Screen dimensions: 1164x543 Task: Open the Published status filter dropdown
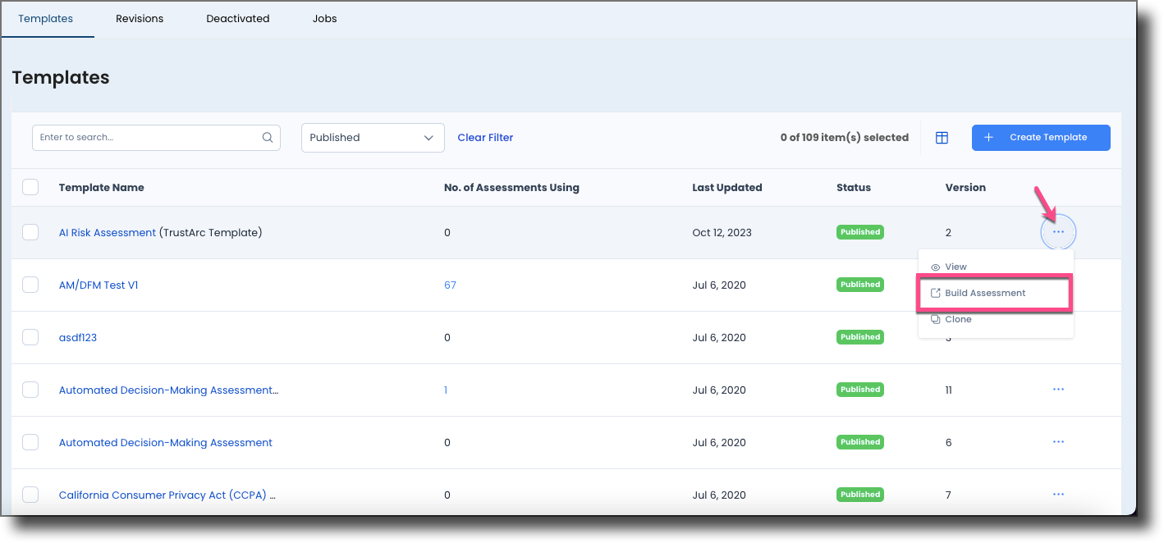click(x=373, y=137)
